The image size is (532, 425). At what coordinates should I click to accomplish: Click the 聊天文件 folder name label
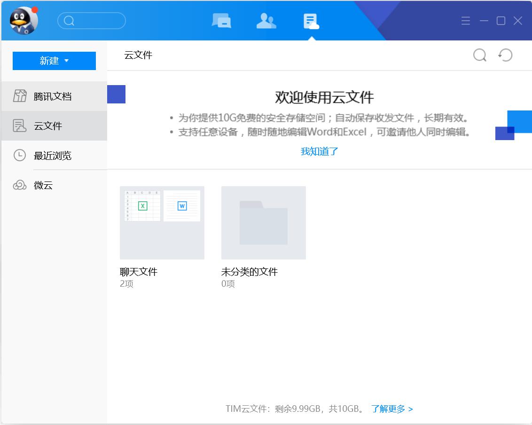point(139,272)
